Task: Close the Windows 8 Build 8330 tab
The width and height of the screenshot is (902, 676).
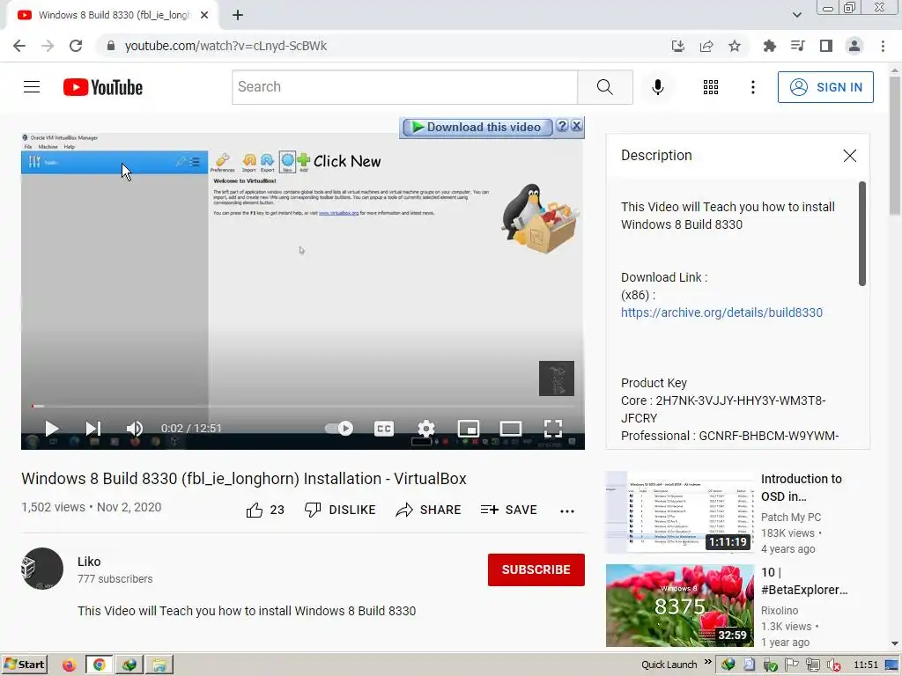Action: point(204,16)
